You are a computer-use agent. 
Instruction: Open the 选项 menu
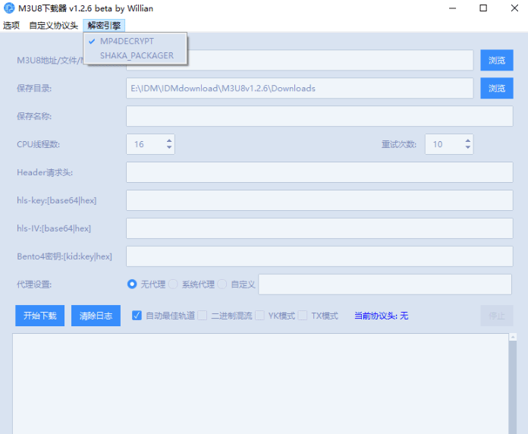pos(11,25)
